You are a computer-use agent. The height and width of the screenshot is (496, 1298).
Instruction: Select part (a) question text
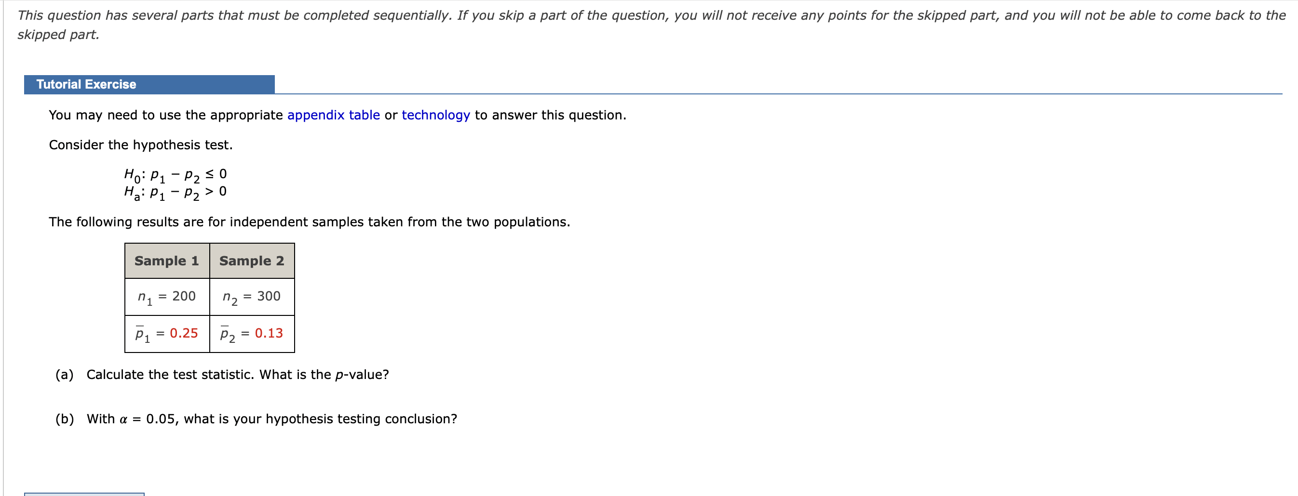[x=222, y=374]
